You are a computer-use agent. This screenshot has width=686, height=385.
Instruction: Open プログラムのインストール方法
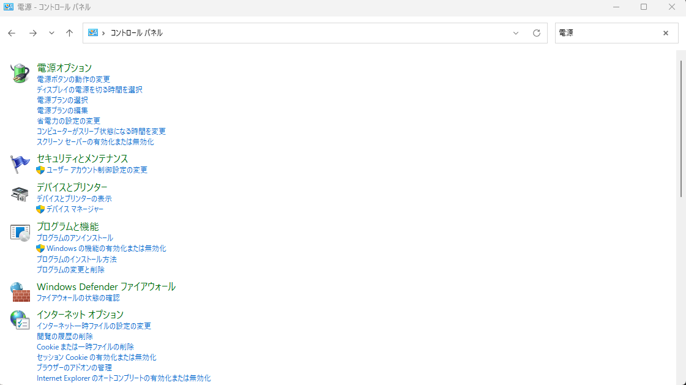(76, 260)
